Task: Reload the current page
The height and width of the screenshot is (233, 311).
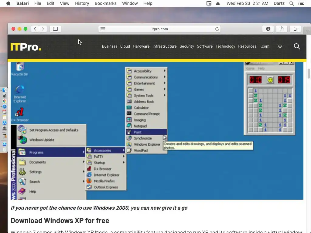Action: [x=217, y=29]
